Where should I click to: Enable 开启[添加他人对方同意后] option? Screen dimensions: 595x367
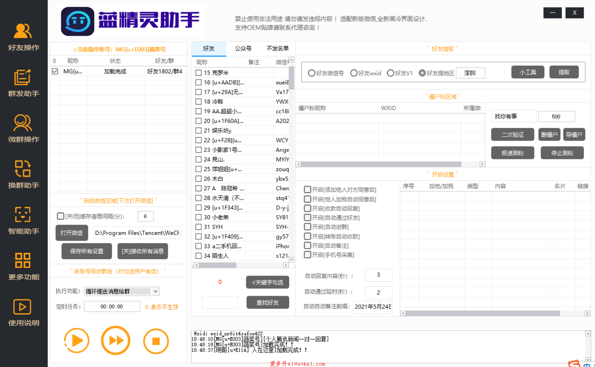307,189
